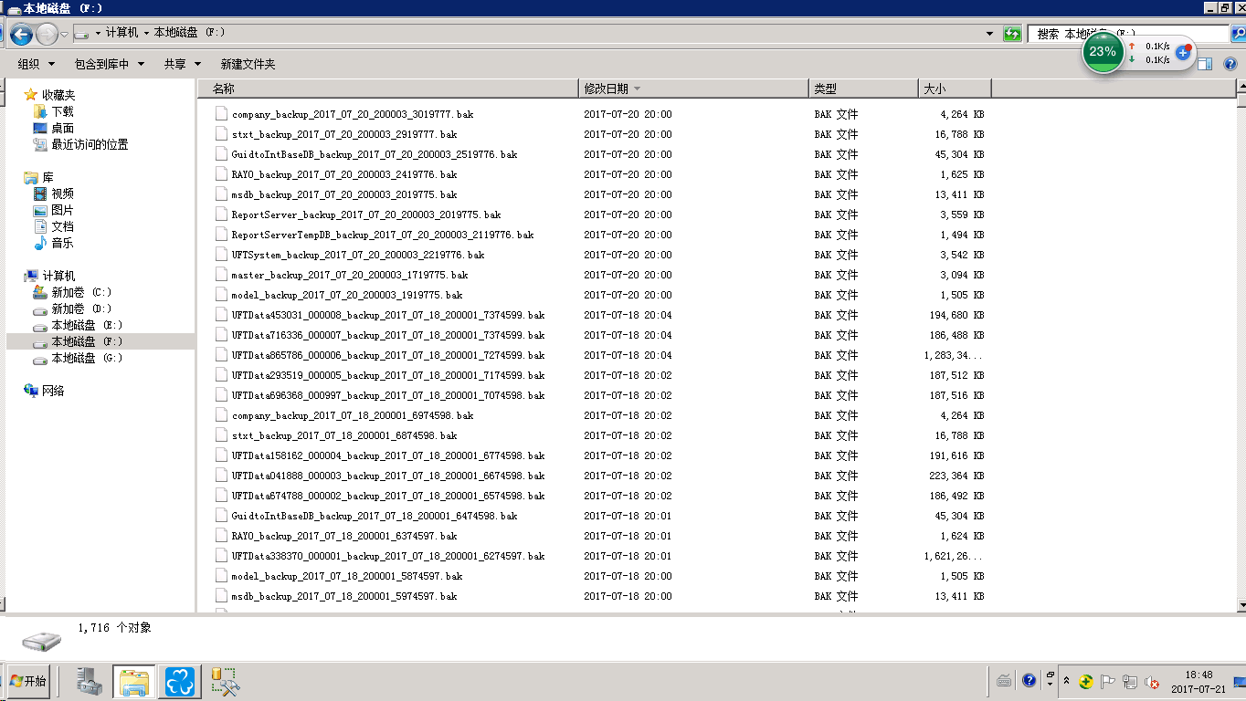The height and width of the screenshot is (701, 1246).
Task: Select master_backup_2017_07_20 bak file
Action: [349, 275]
